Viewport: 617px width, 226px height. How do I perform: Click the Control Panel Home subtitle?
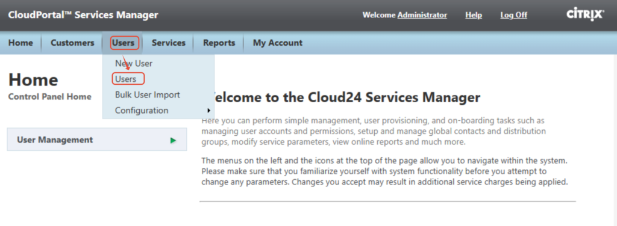(49, 97)
